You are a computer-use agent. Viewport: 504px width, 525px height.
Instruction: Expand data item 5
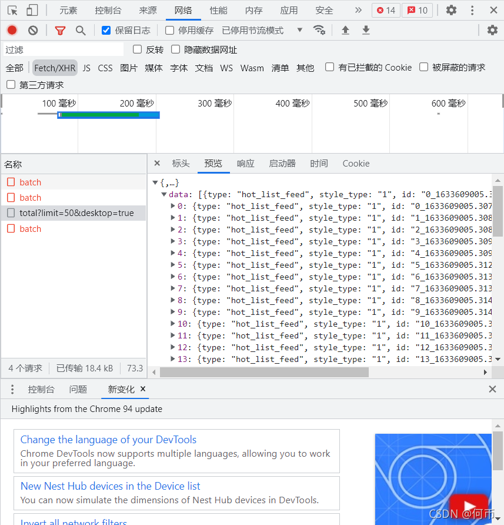tap(173, 265)
